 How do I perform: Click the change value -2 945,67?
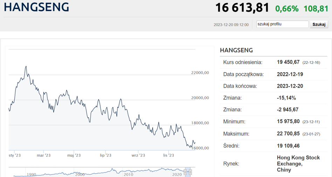pos(288,110)
